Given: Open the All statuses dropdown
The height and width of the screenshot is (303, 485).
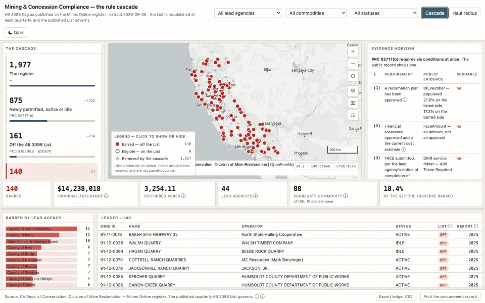Looking at the screenshot, I should tap(384, 13).
